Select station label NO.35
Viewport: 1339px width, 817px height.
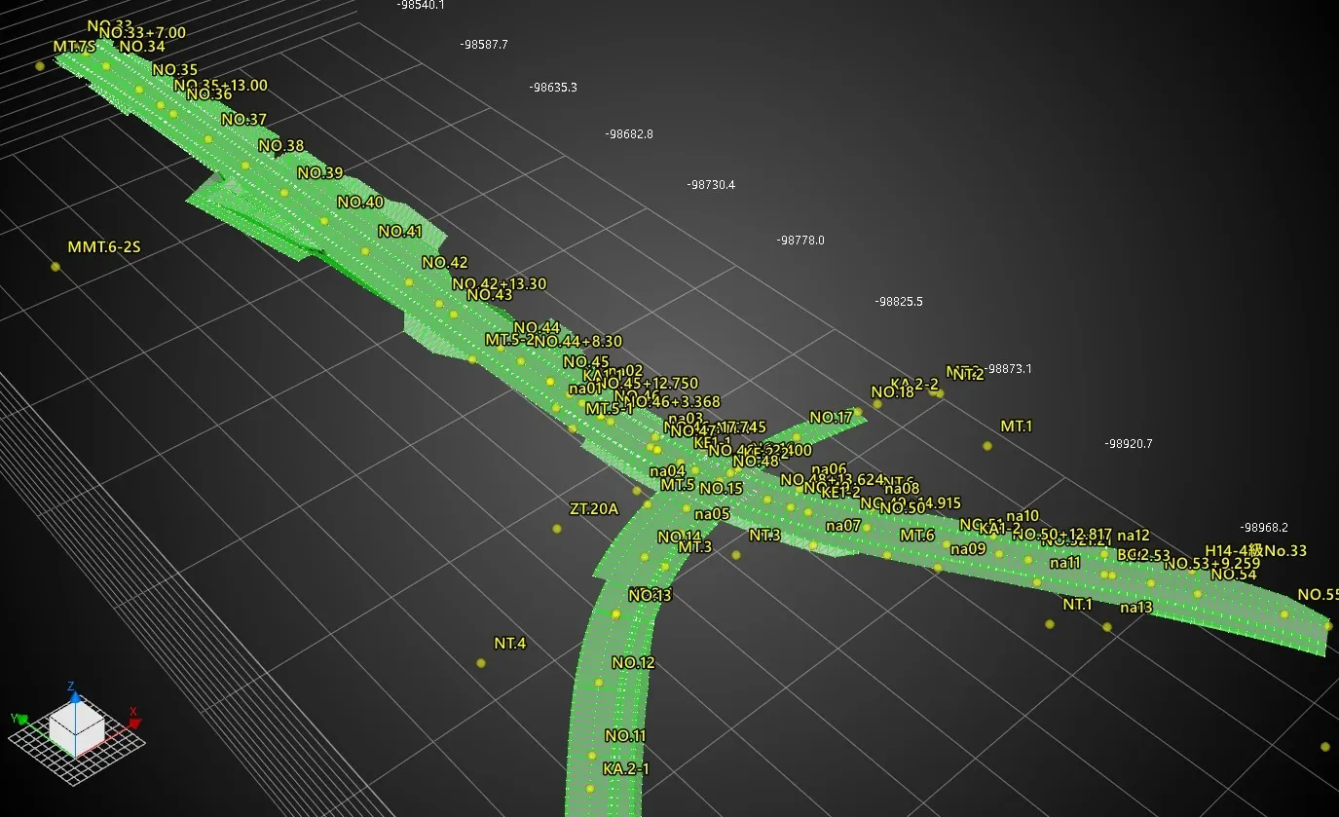[x=175, y=70]
